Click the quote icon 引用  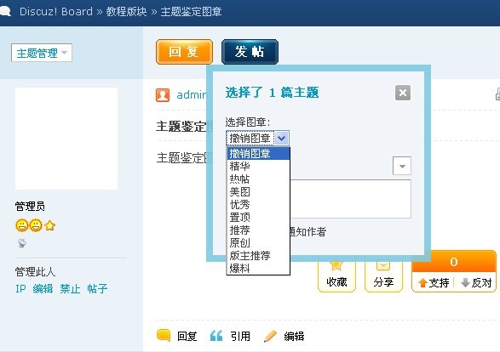click(216, 336)
